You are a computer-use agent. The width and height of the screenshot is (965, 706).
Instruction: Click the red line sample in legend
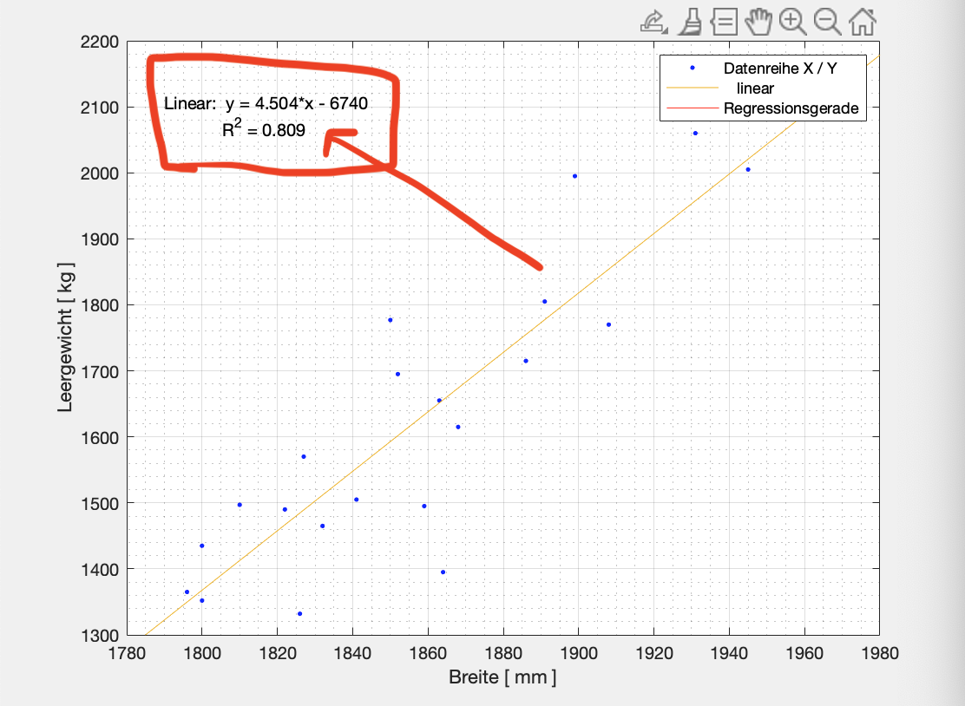[693, 108]
